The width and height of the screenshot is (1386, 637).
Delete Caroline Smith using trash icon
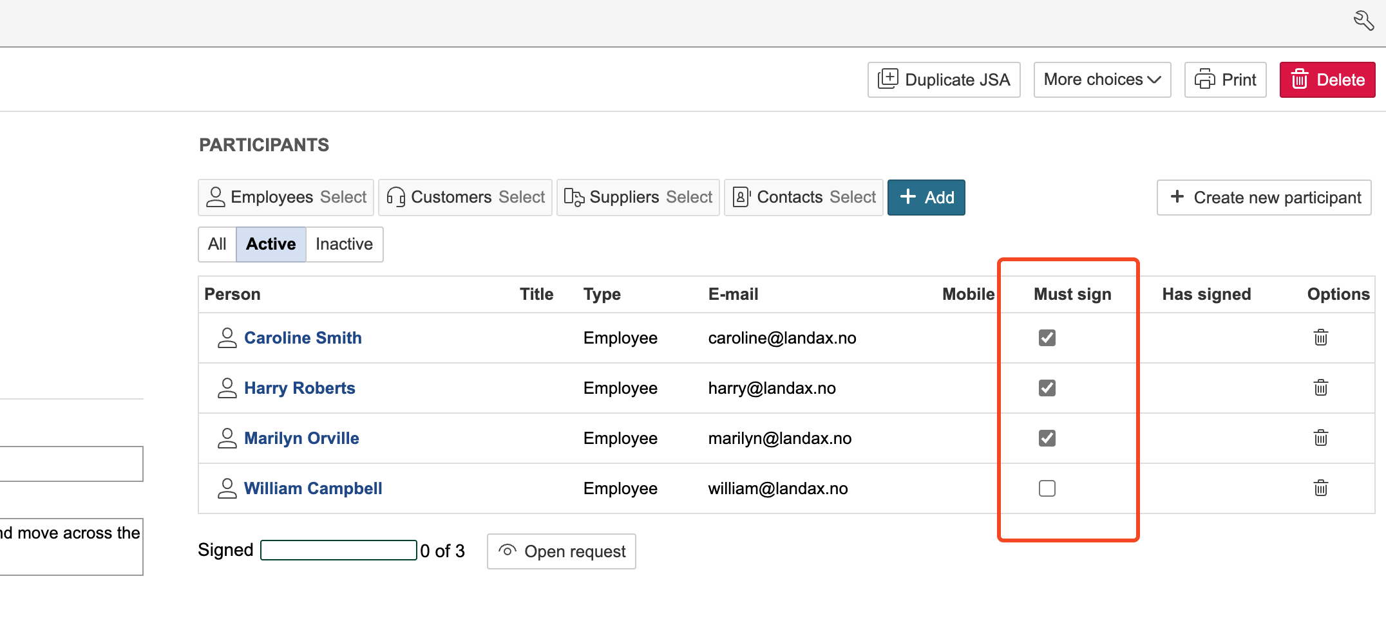[1320, 338]
